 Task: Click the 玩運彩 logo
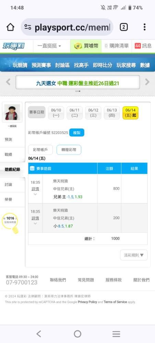[14, 46]
